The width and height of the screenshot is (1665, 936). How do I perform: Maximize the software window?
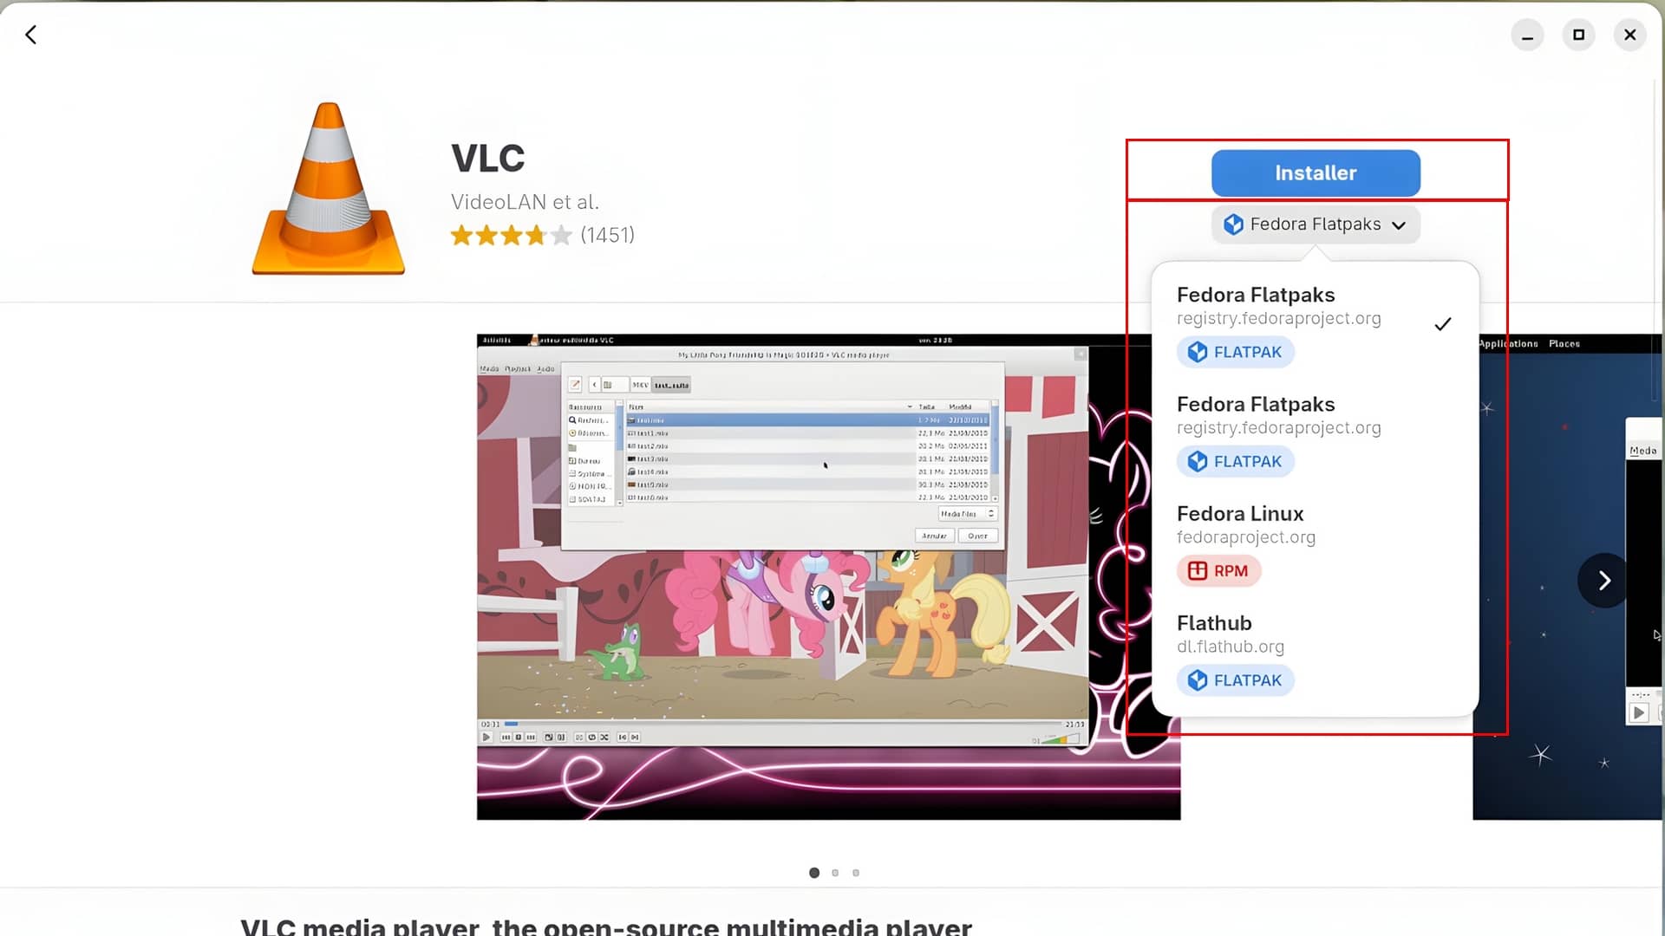pos(1578,35)
